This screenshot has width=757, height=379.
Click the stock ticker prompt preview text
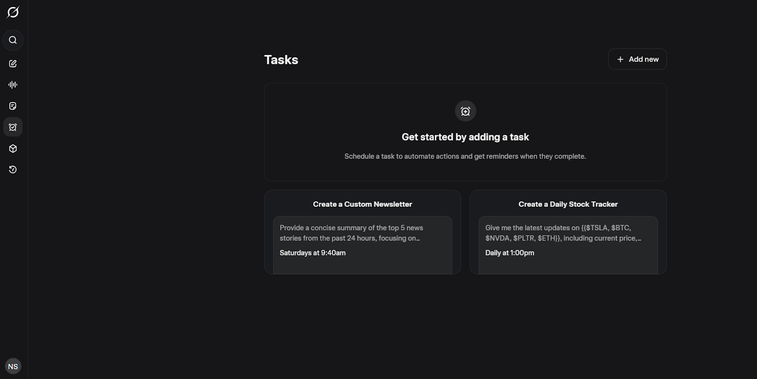[563, 233]
